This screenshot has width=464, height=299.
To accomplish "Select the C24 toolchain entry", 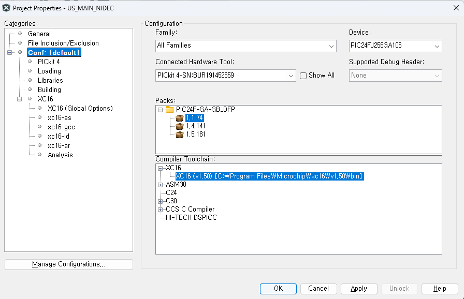I will click(x=171, y=193).
